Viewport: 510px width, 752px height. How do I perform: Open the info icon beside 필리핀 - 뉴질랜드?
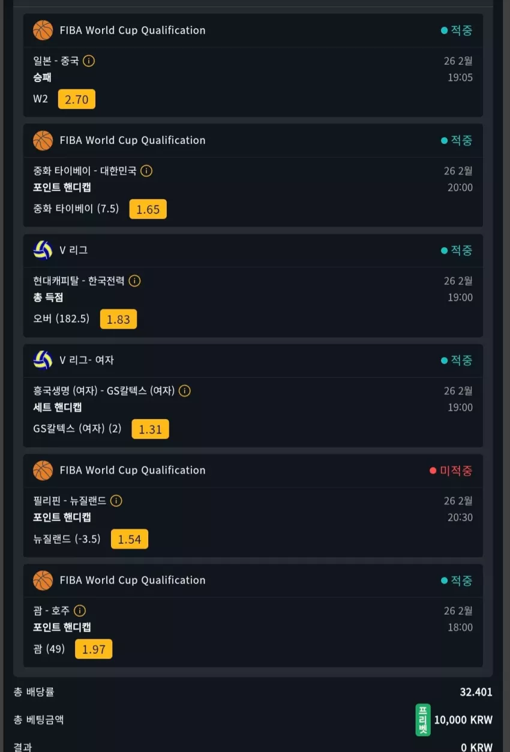[116, 501]
